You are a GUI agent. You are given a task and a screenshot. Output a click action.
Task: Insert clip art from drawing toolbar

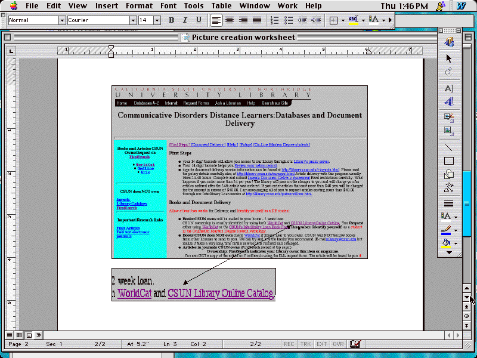tap(449, 117)
